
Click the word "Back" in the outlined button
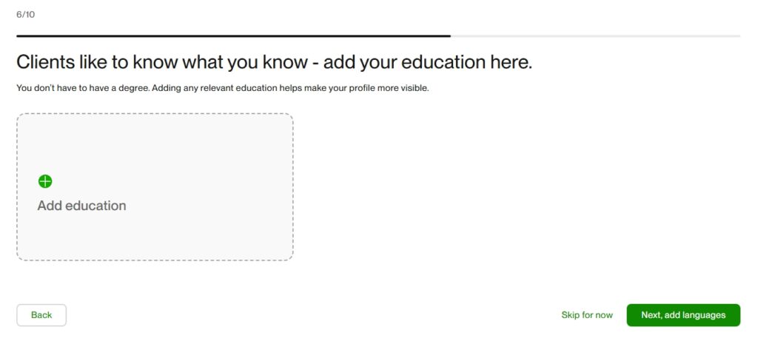tap(41, 315)
